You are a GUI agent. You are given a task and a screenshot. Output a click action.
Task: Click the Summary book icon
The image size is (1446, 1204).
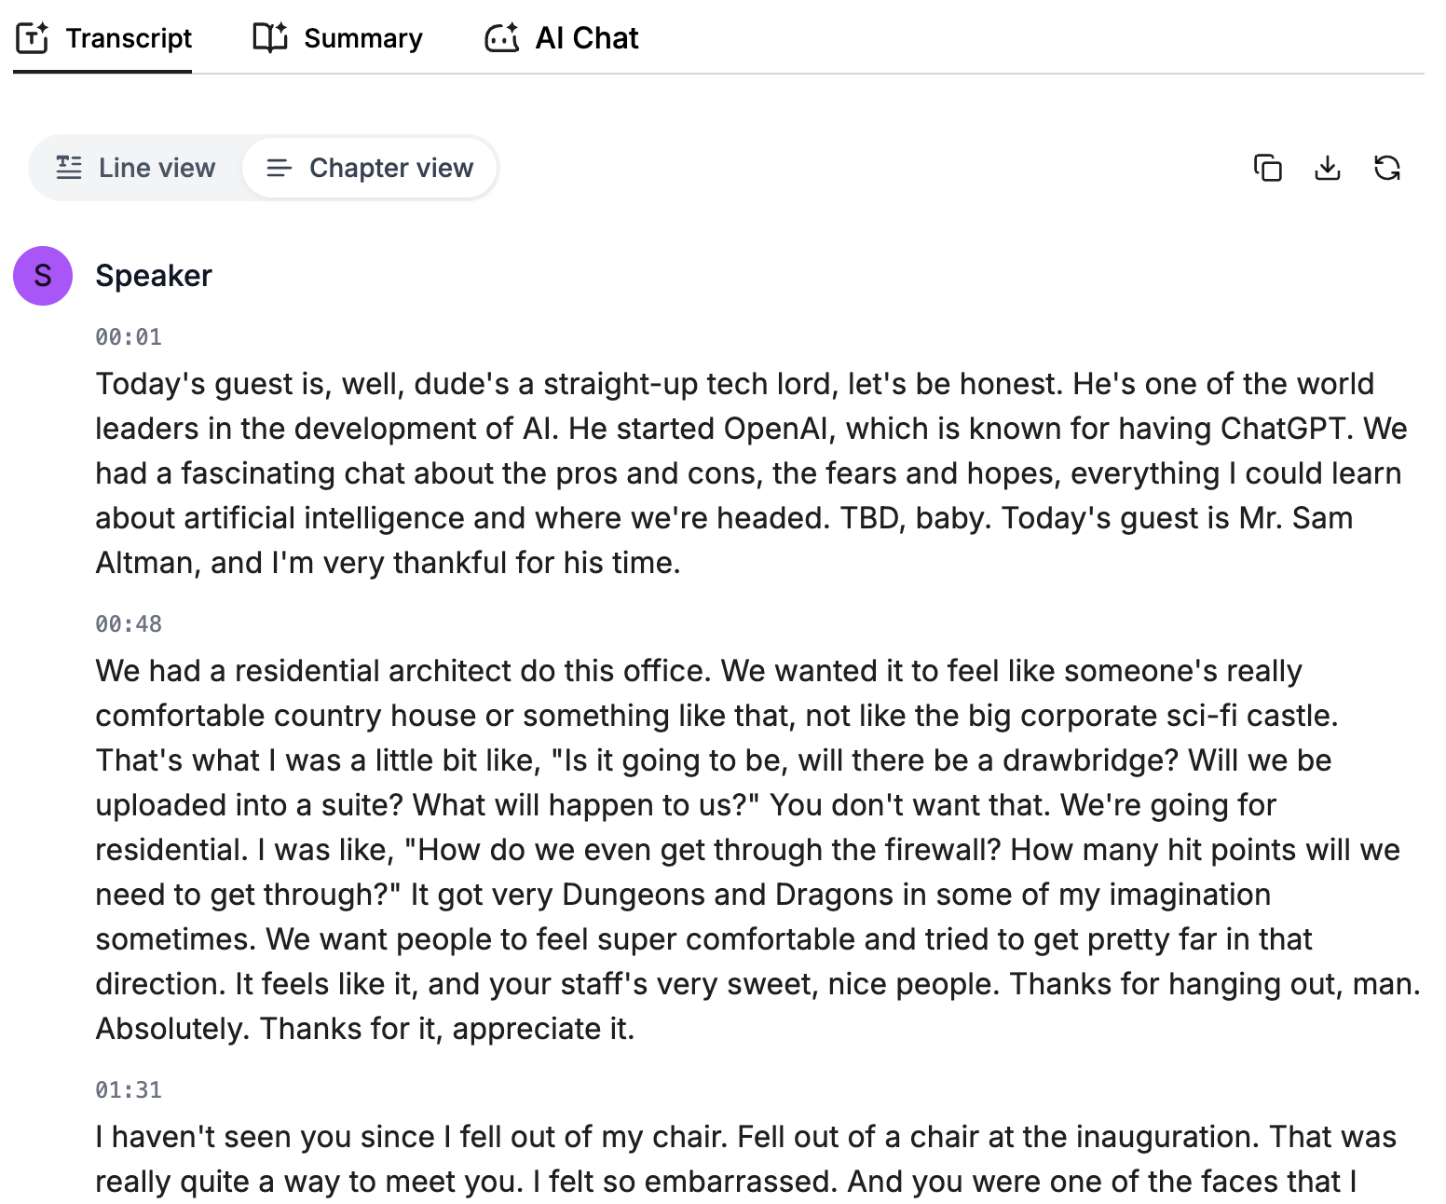[x=270, y=38]
